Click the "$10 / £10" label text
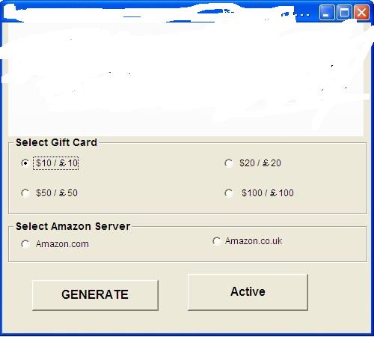Screen dimensions: 374x337 click(x=57, y=163)
